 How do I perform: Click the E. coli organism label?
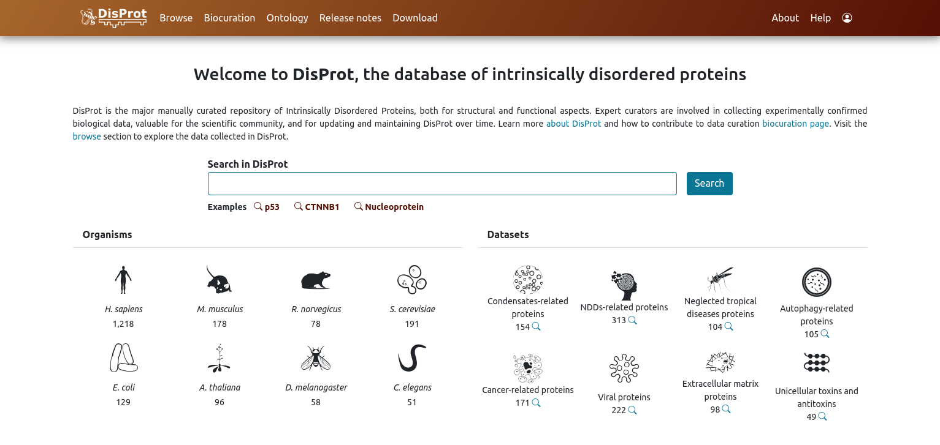pyautogui.click(x=123, y=387)
